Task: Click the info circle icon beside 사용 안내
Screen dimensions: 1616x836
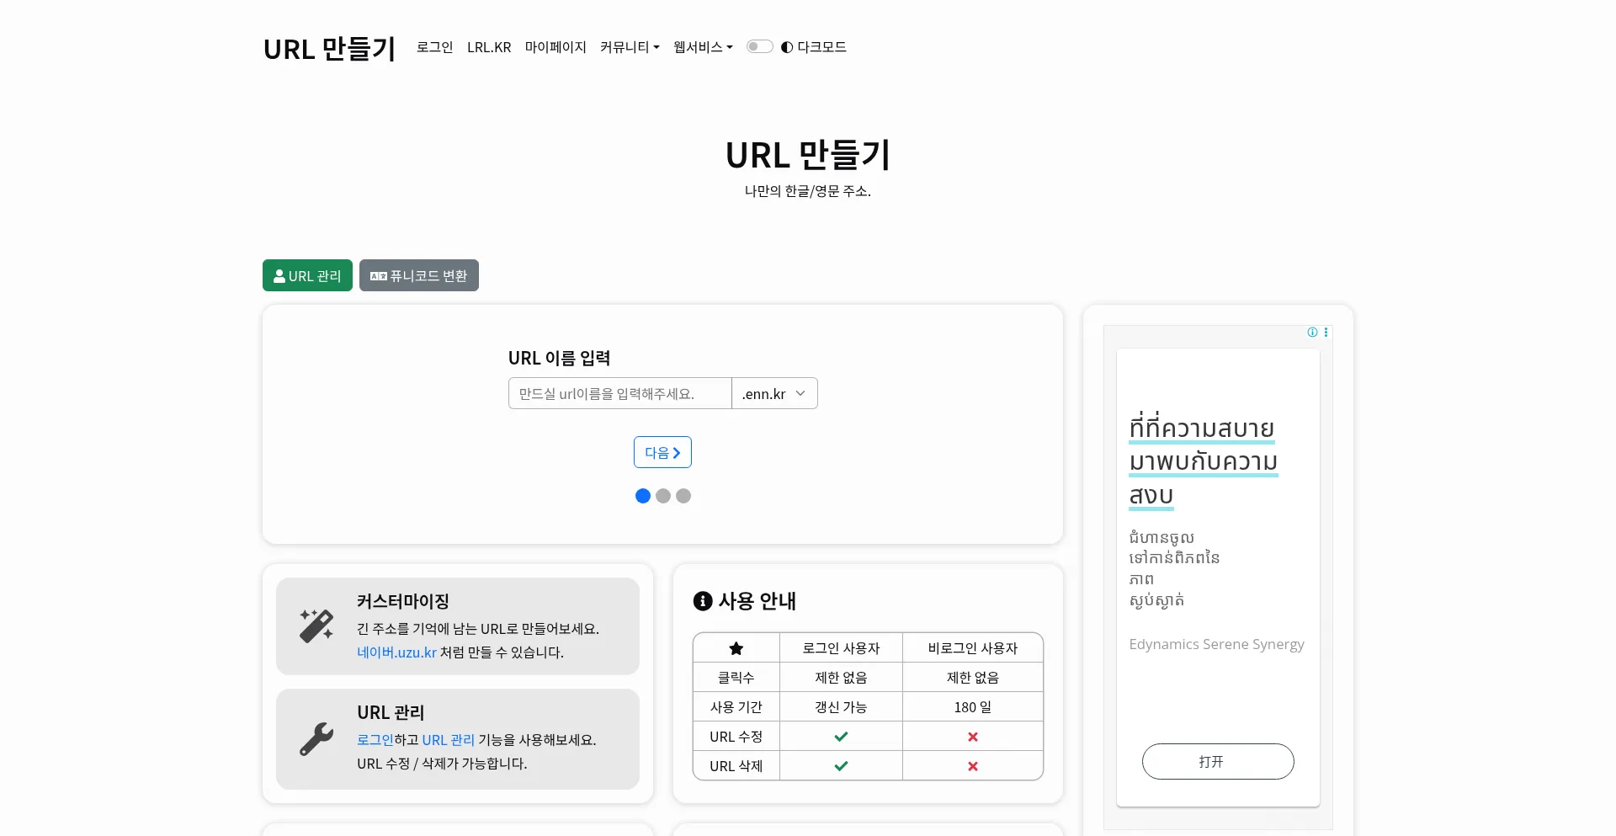Action: [703, 601]
